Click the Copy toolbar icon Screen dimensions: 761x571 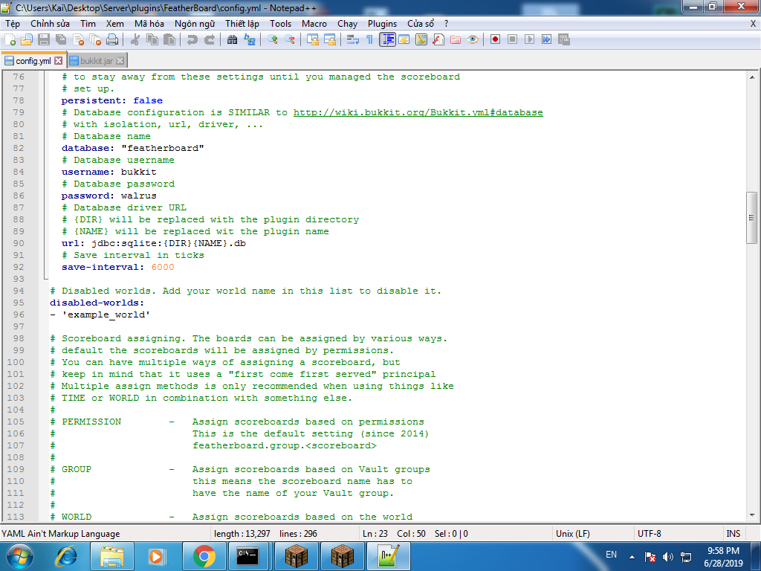click(x=152, y=40)
